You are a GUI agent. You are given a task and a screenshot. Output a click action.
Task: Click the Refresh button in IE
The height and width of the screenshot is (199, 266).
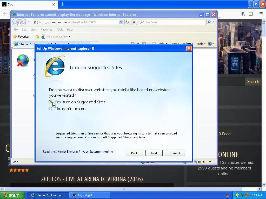(x=127, y=22)
